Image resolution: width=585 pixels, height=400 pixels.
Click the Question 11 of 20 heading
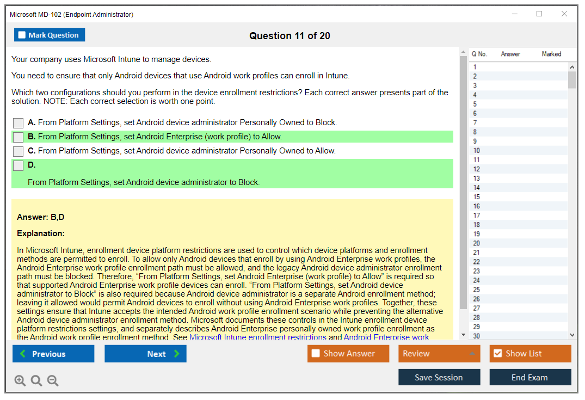tap(290, 36)
